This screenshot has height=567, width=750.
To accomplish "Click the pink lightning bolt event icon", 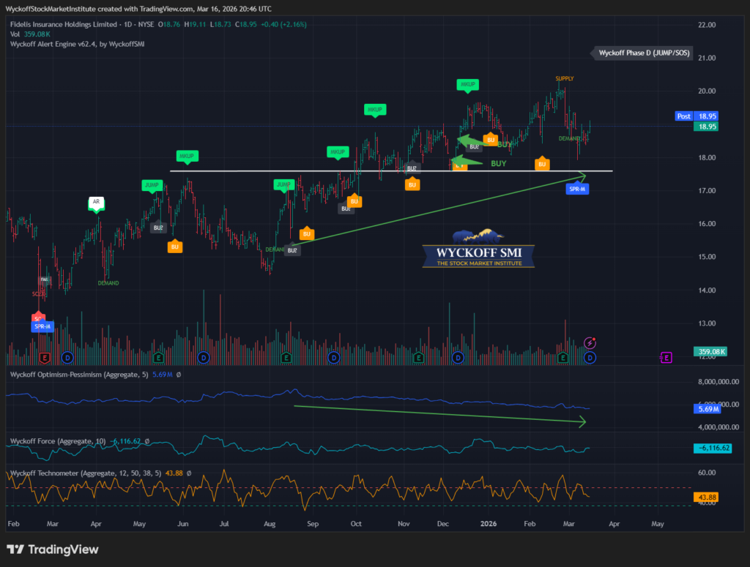I will [590, 342].
